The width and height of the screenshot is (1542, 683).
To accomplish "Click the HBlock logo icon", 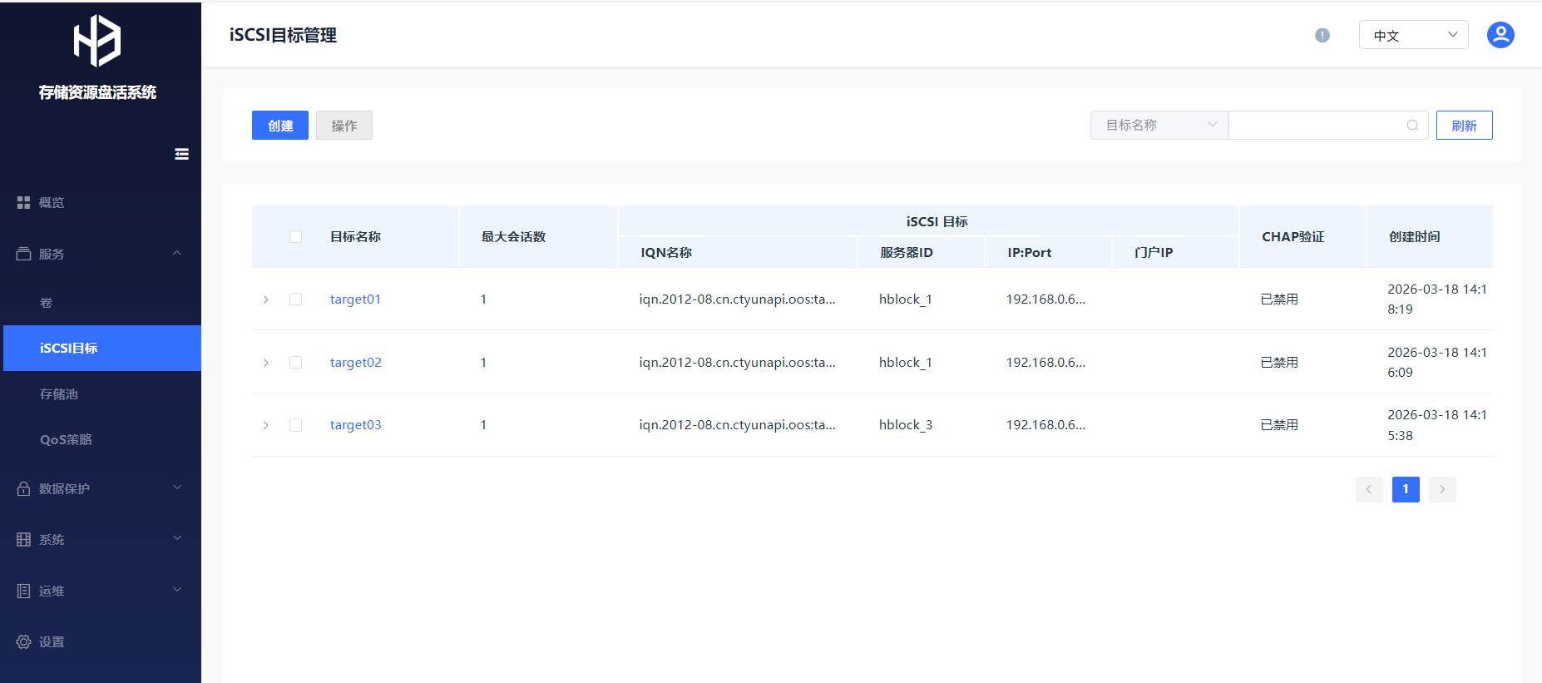I will point(97,41).
